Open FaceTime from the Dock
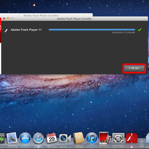149x149 pixels. (65, 138)
